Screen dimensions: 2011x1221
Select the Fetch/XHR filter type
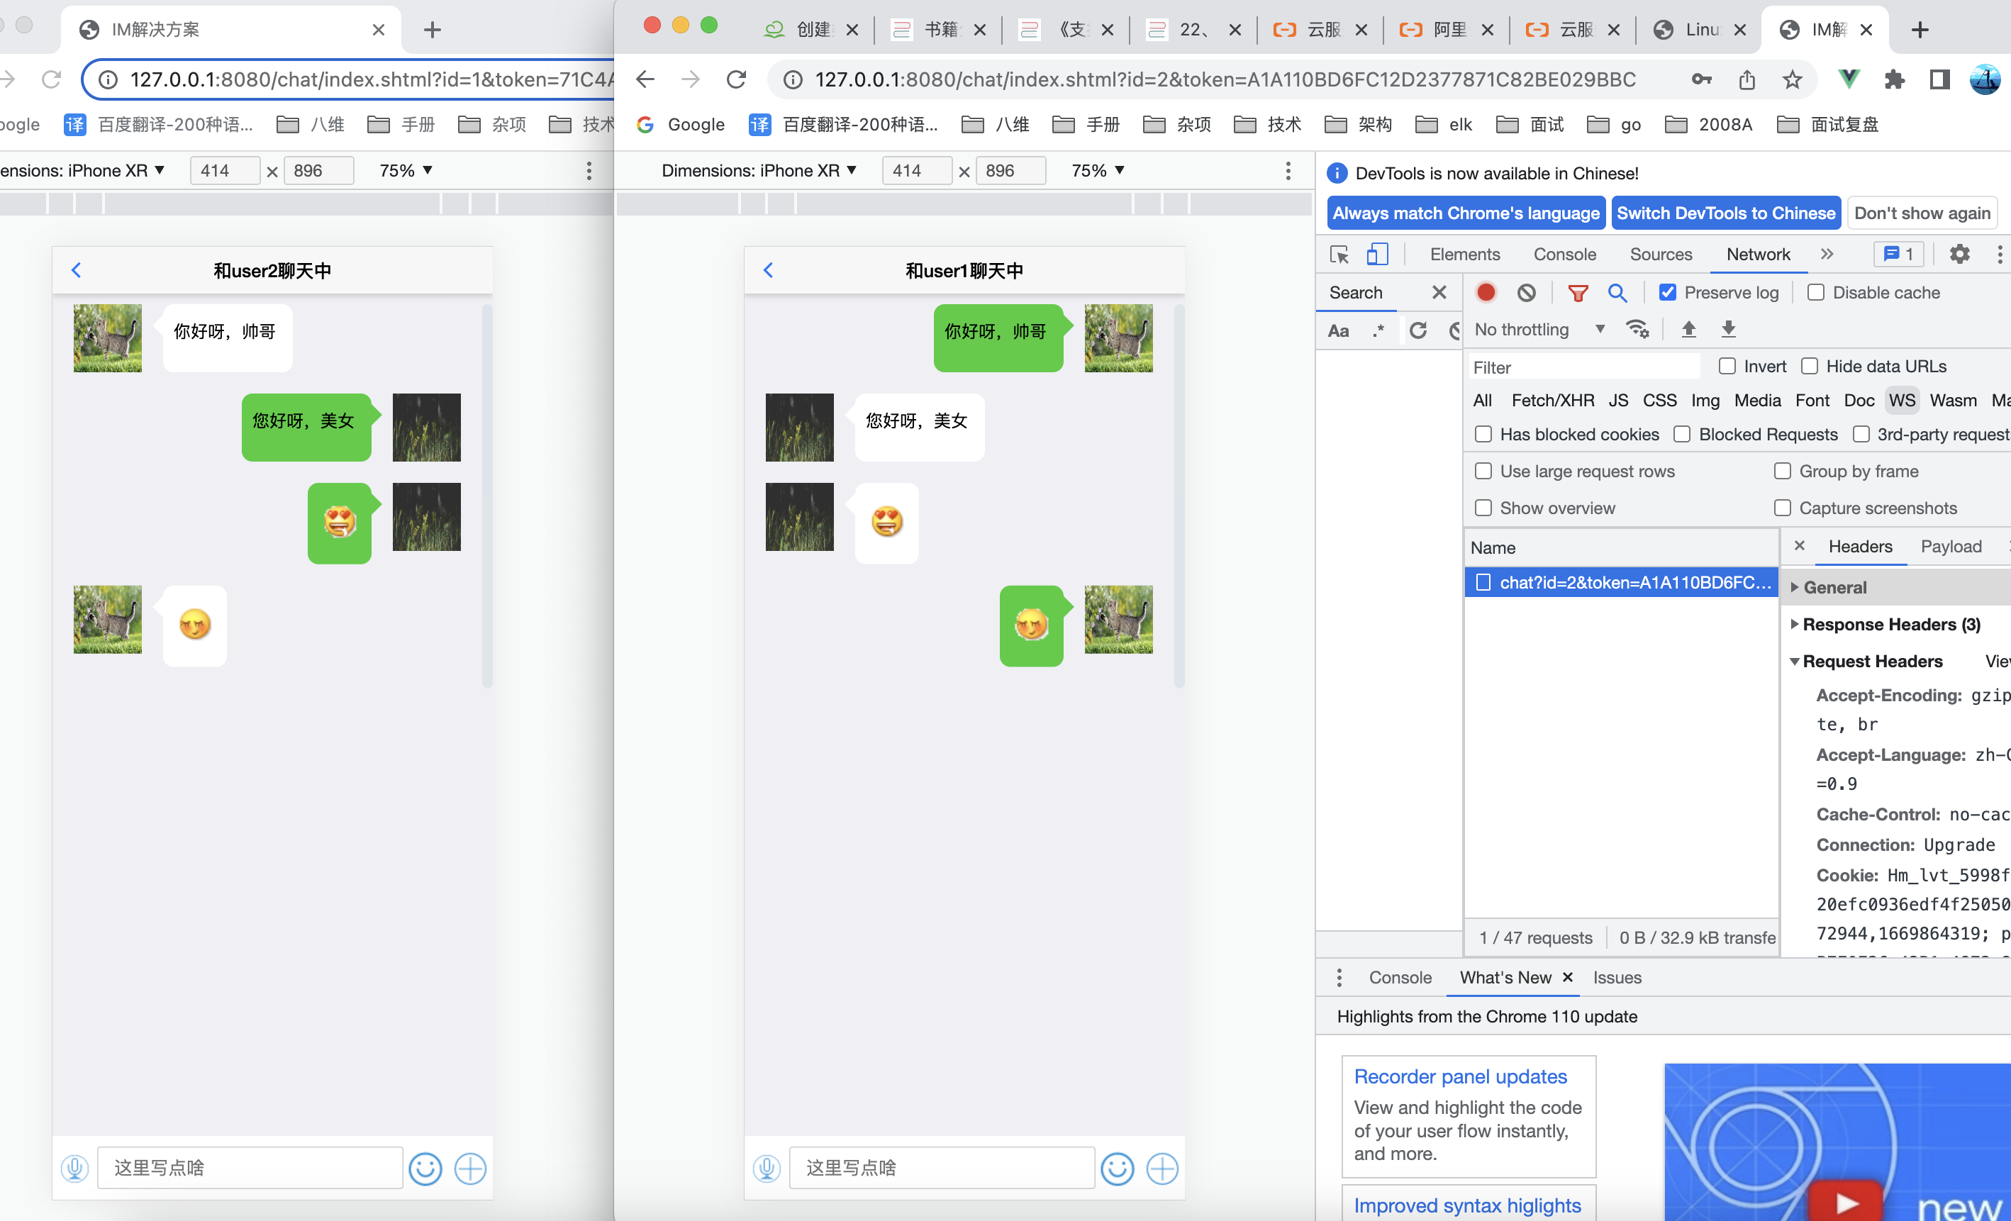click(x=1552, y=399)
